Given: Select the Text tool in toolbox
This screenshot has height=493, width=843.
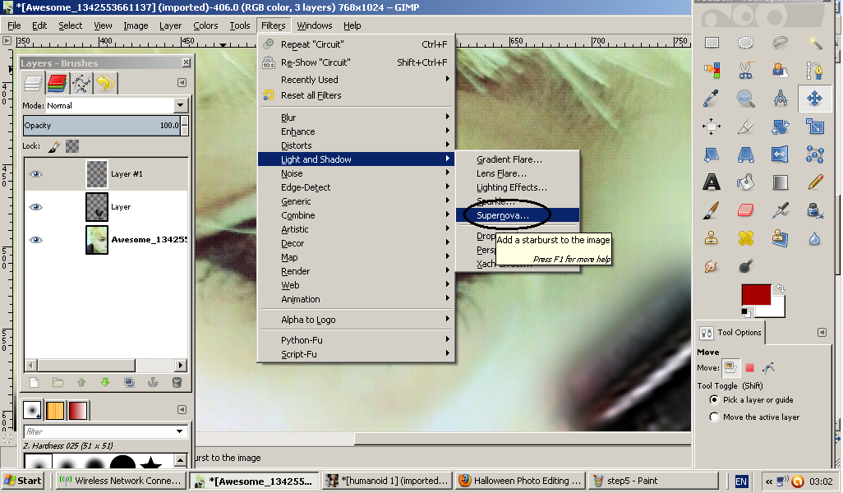Looking at the screenshot, I should (x=712, y=182).
